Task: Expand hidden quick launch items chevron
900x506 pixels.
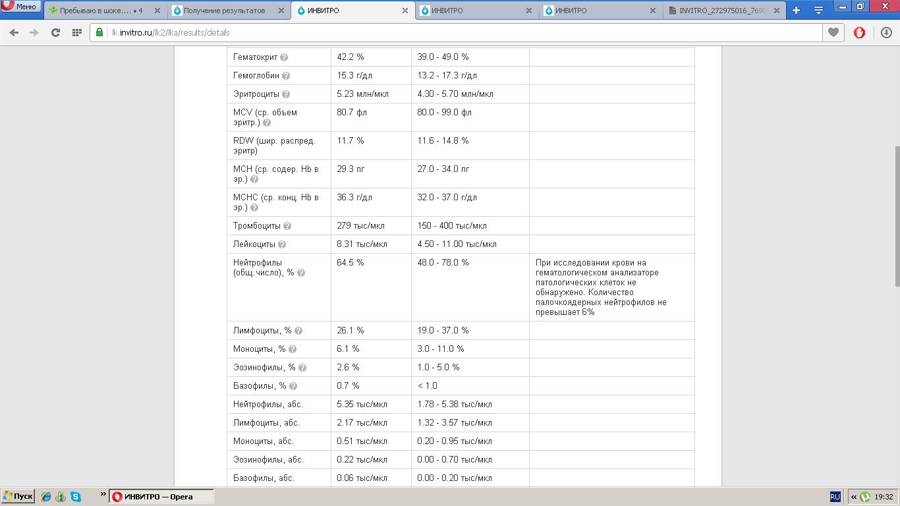Action: (x=103, y=494)
